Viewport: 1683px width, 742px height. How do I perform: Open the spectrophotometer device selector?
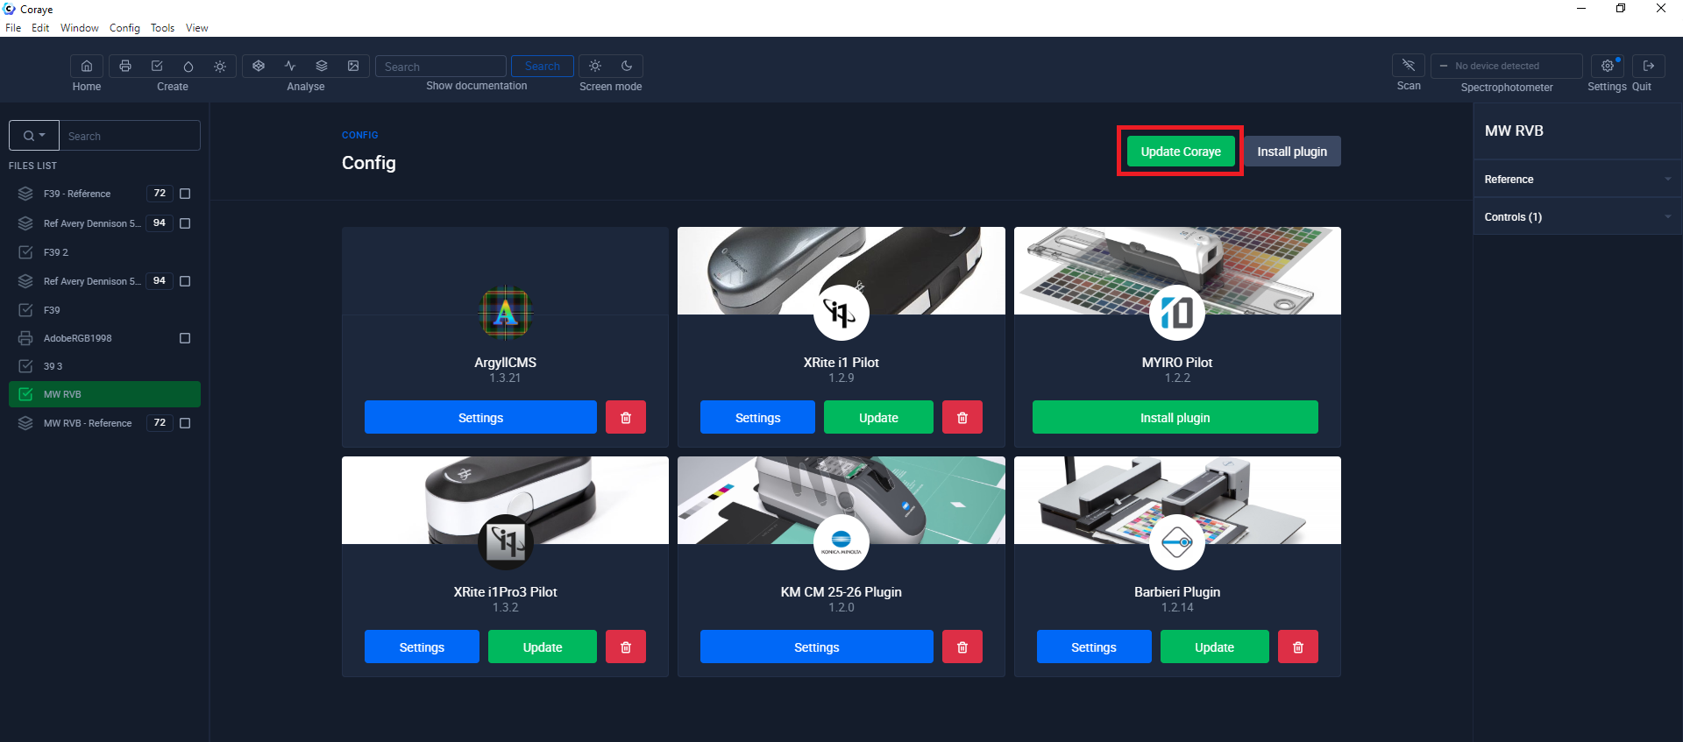tap(1506, 66)
